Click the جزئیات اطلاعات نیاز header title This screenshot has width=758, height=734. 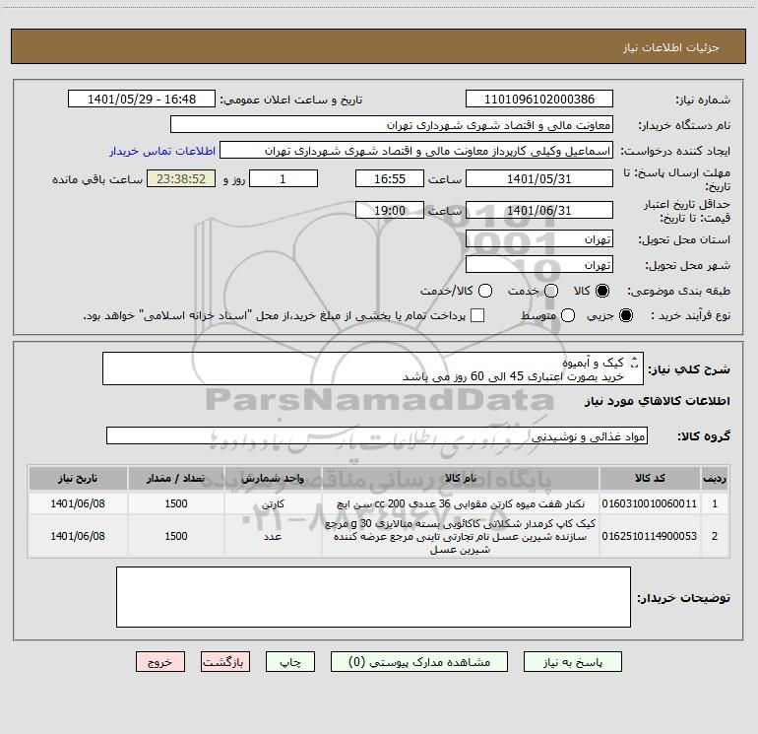pos(671,47)
